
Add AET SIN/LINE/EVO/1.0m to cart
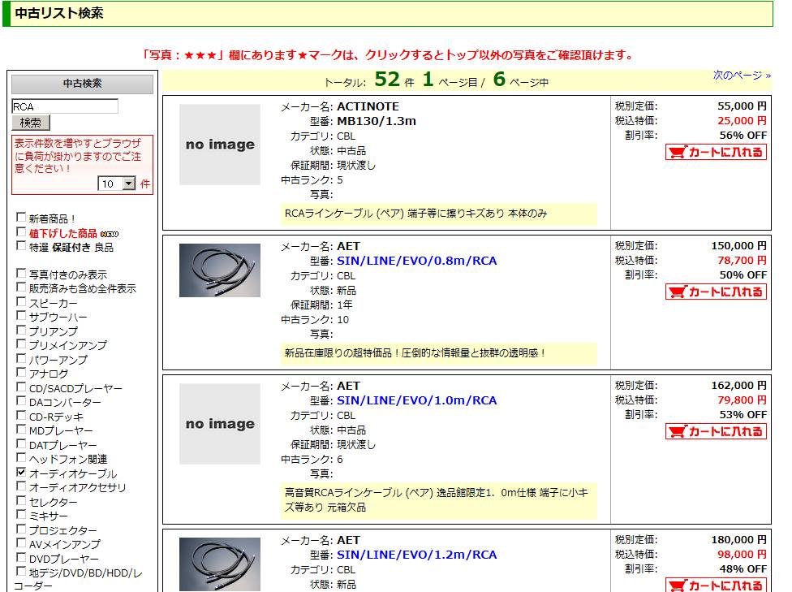click(x=716, y=431)
